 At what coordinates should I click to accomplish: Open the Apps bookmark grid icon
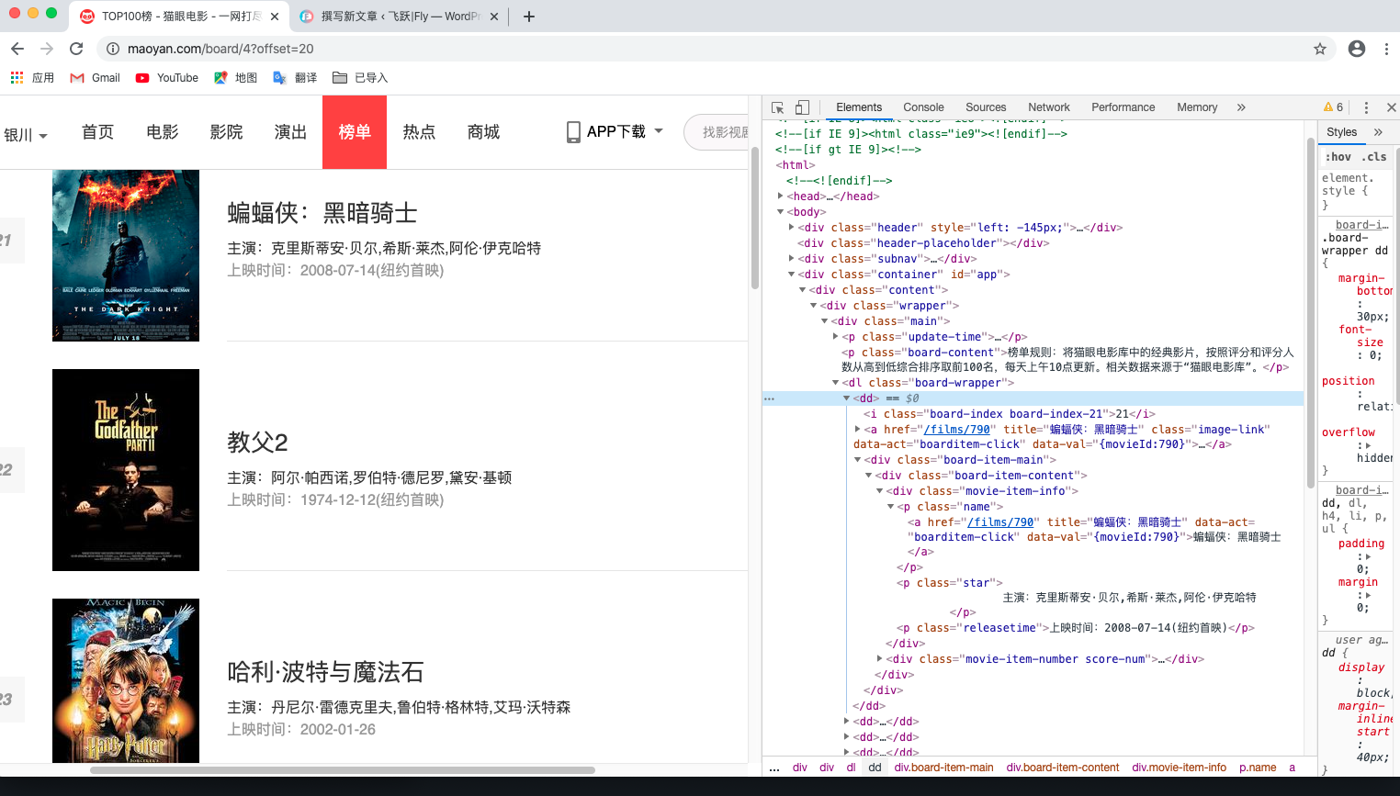[17, 78]
